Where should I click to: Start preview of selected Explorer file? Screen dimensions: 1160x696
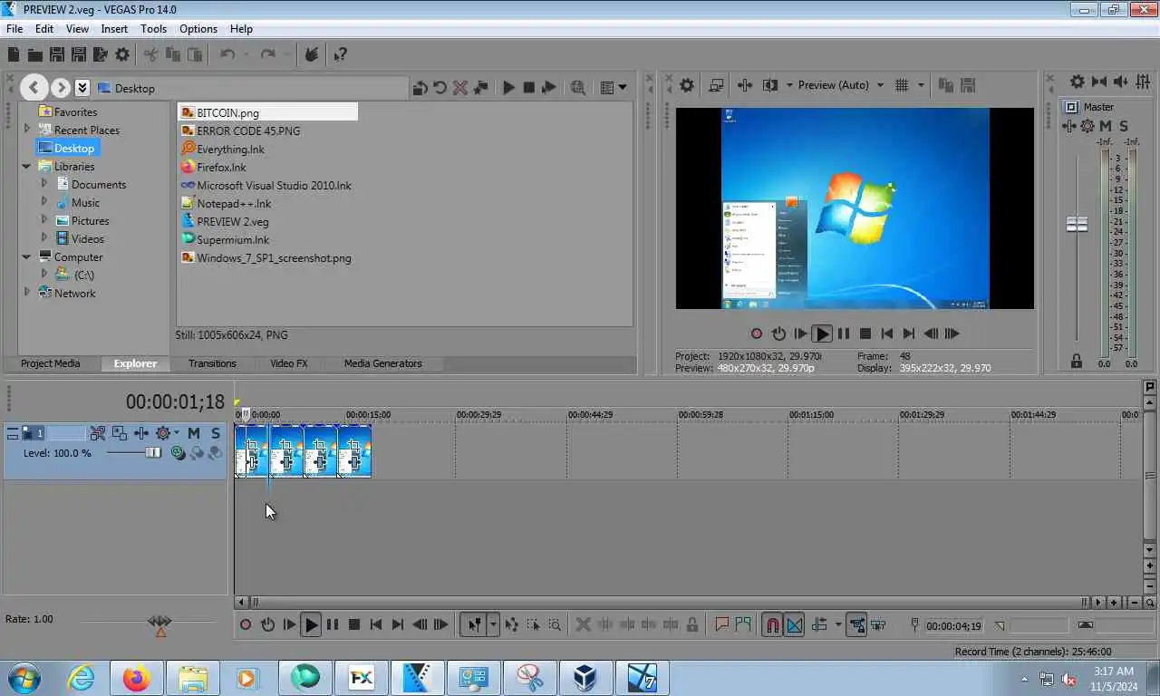(x=508, y=88)
